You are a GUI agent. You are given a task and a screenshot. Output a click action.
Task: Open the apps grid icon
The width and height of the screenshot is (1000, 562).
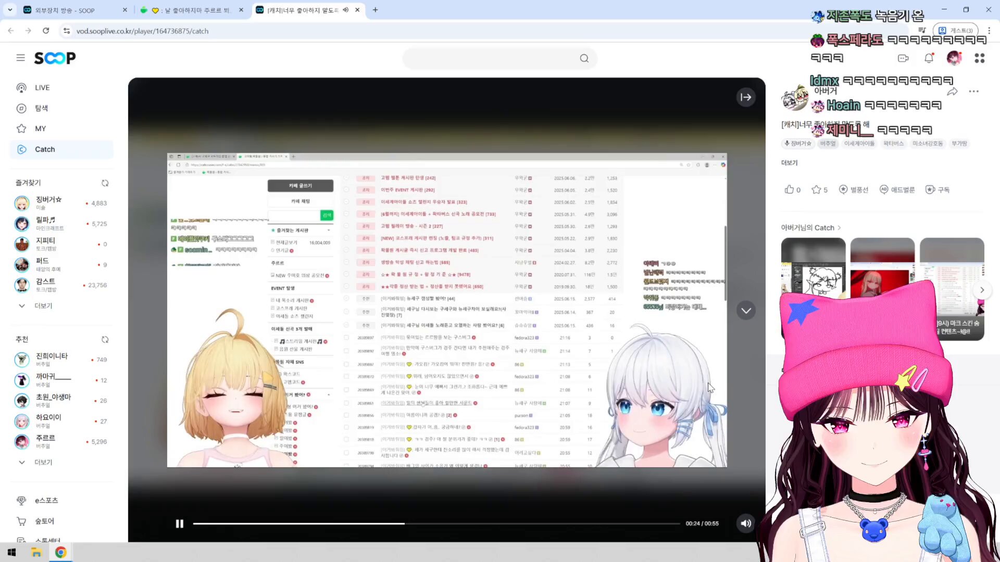pyautogui.click(x=979, y=58)
